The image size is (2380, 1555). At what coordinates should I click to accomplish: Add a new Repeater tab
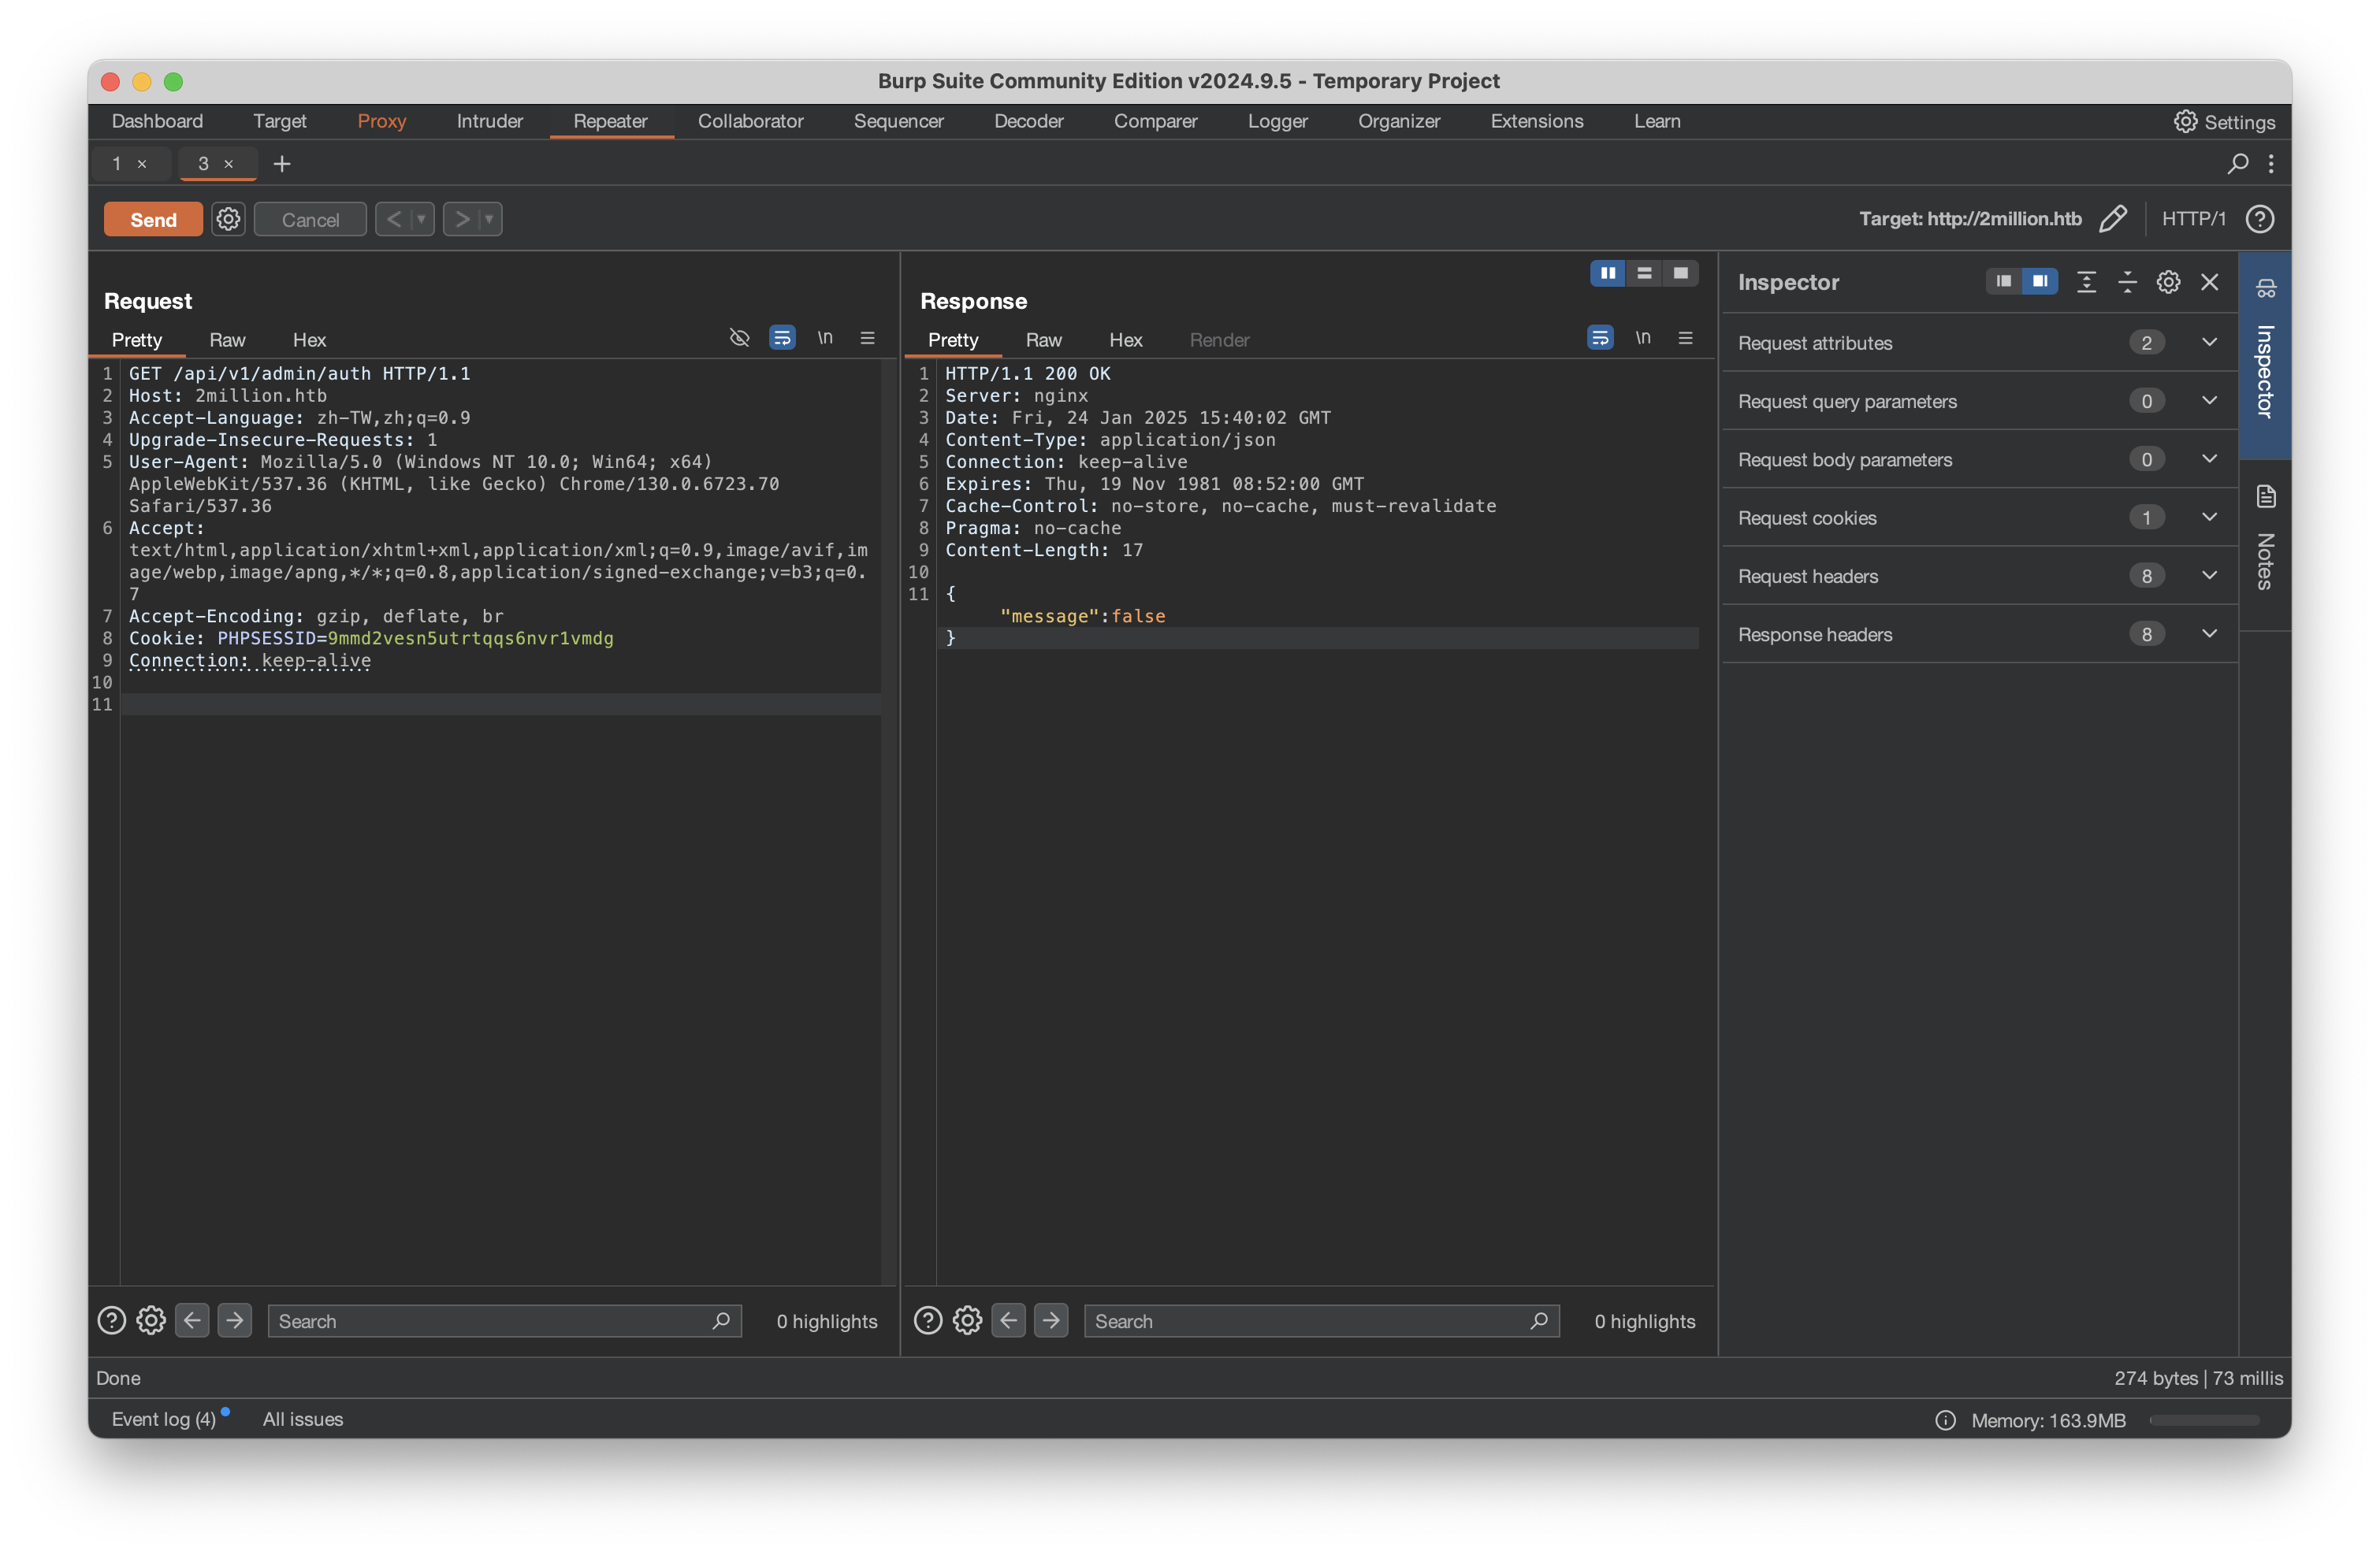point(282,164)
